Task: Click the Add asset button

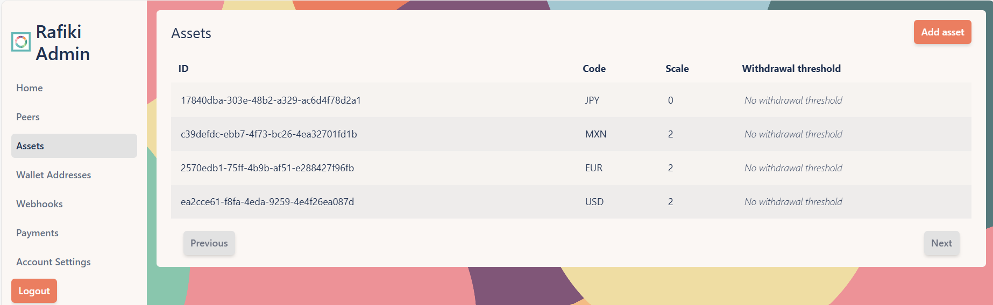Action: [942, 32]
